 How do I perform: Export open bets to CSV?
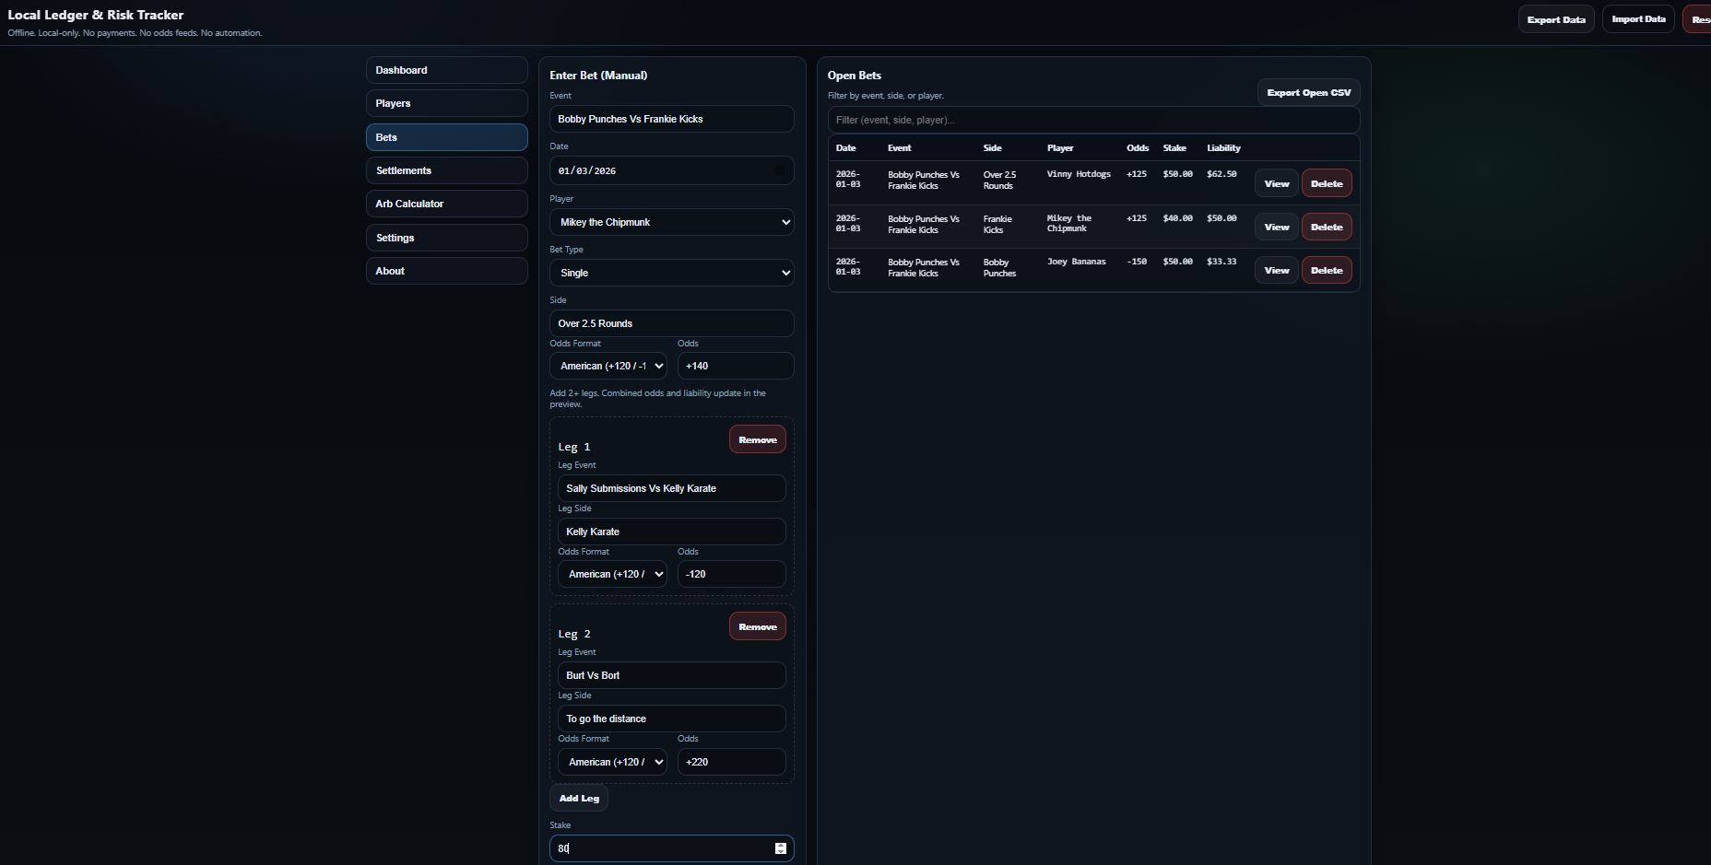[x=1308, y=92]
